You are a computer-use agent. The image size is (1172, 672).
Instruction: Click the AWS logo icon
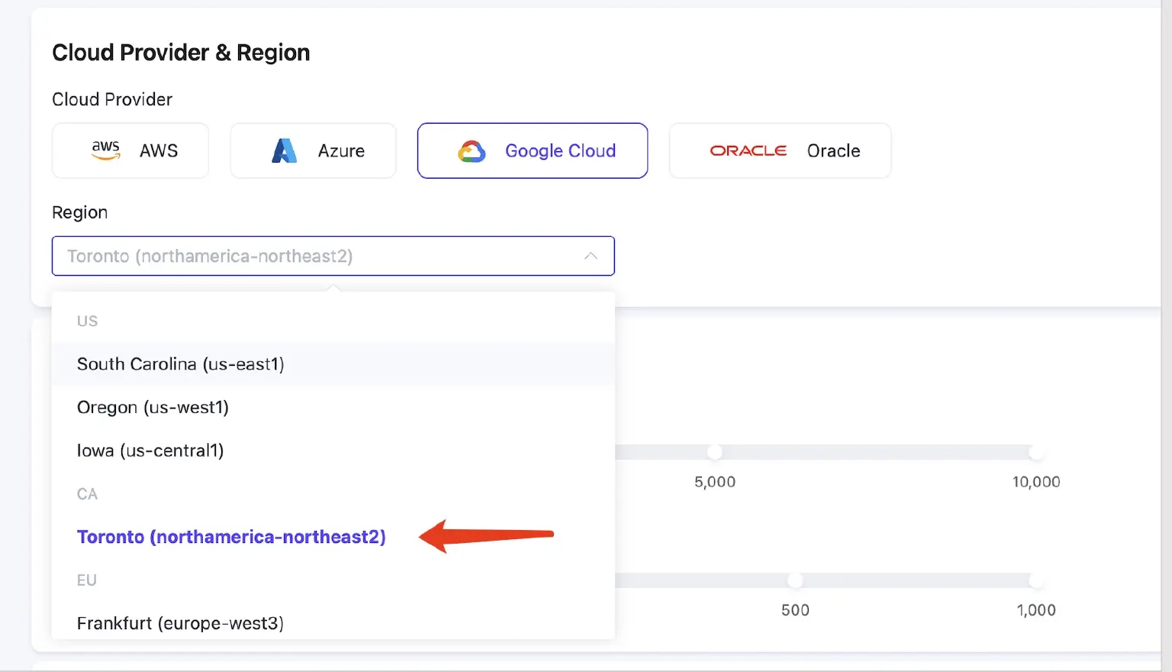click(106, 150)
